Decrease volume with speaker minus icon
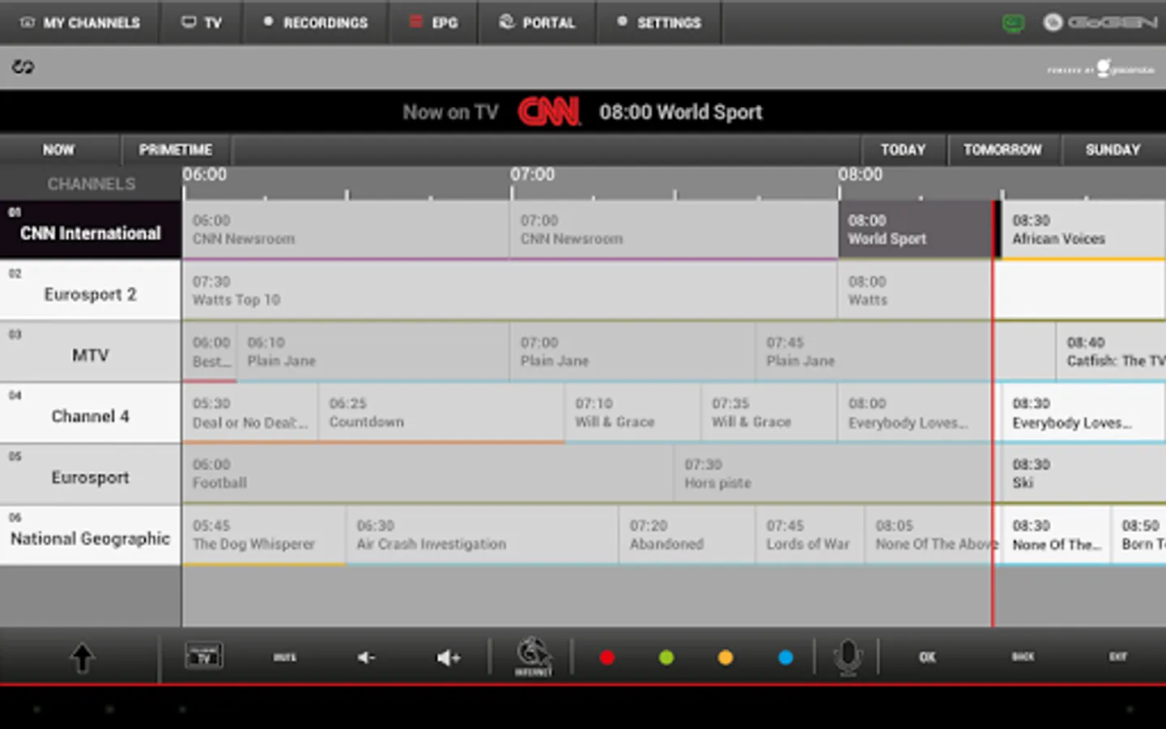Screen dimensions: 1166x729 point(366,658)
